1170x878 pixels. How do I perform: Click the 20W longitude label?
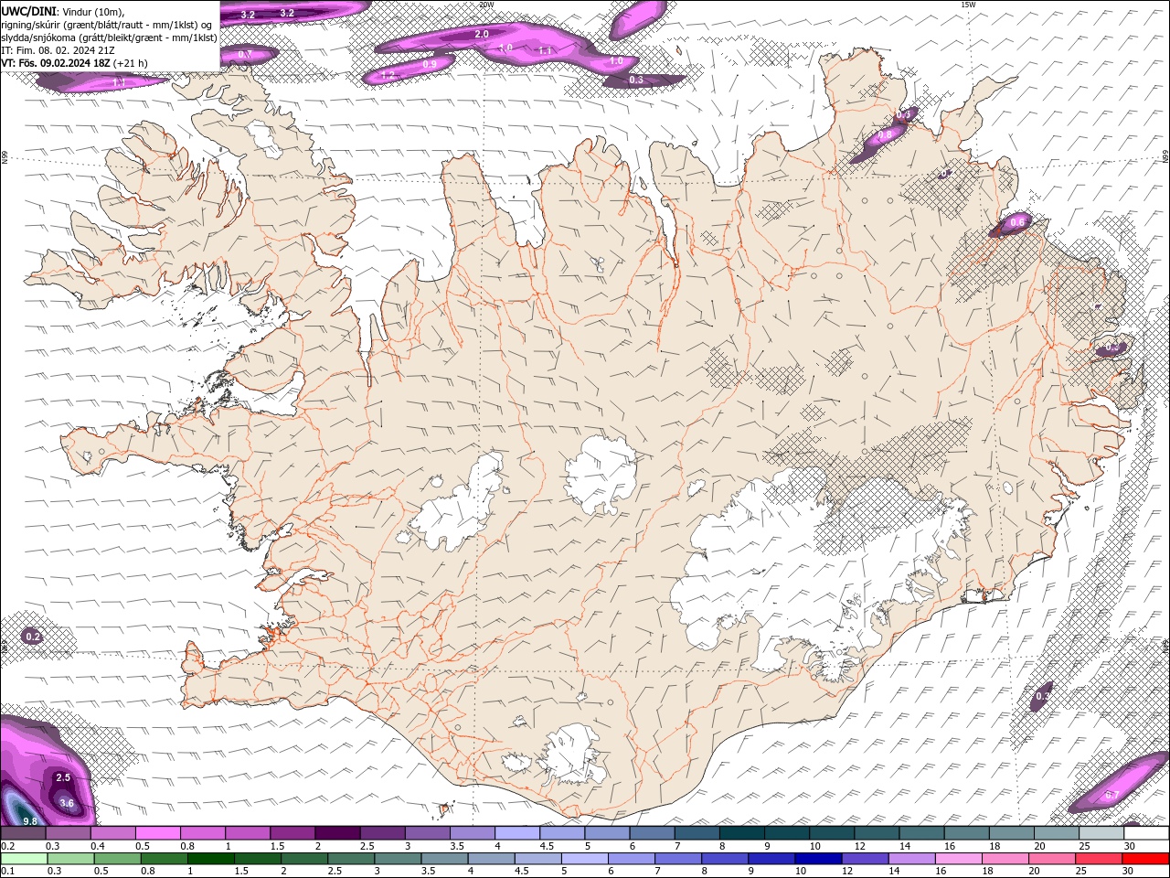coord(486,5)
